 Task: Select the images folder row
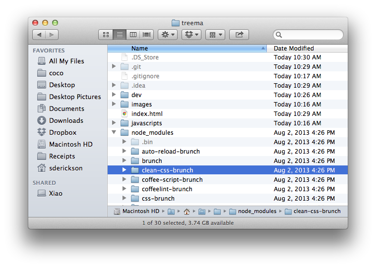click(x=228, y=105)
